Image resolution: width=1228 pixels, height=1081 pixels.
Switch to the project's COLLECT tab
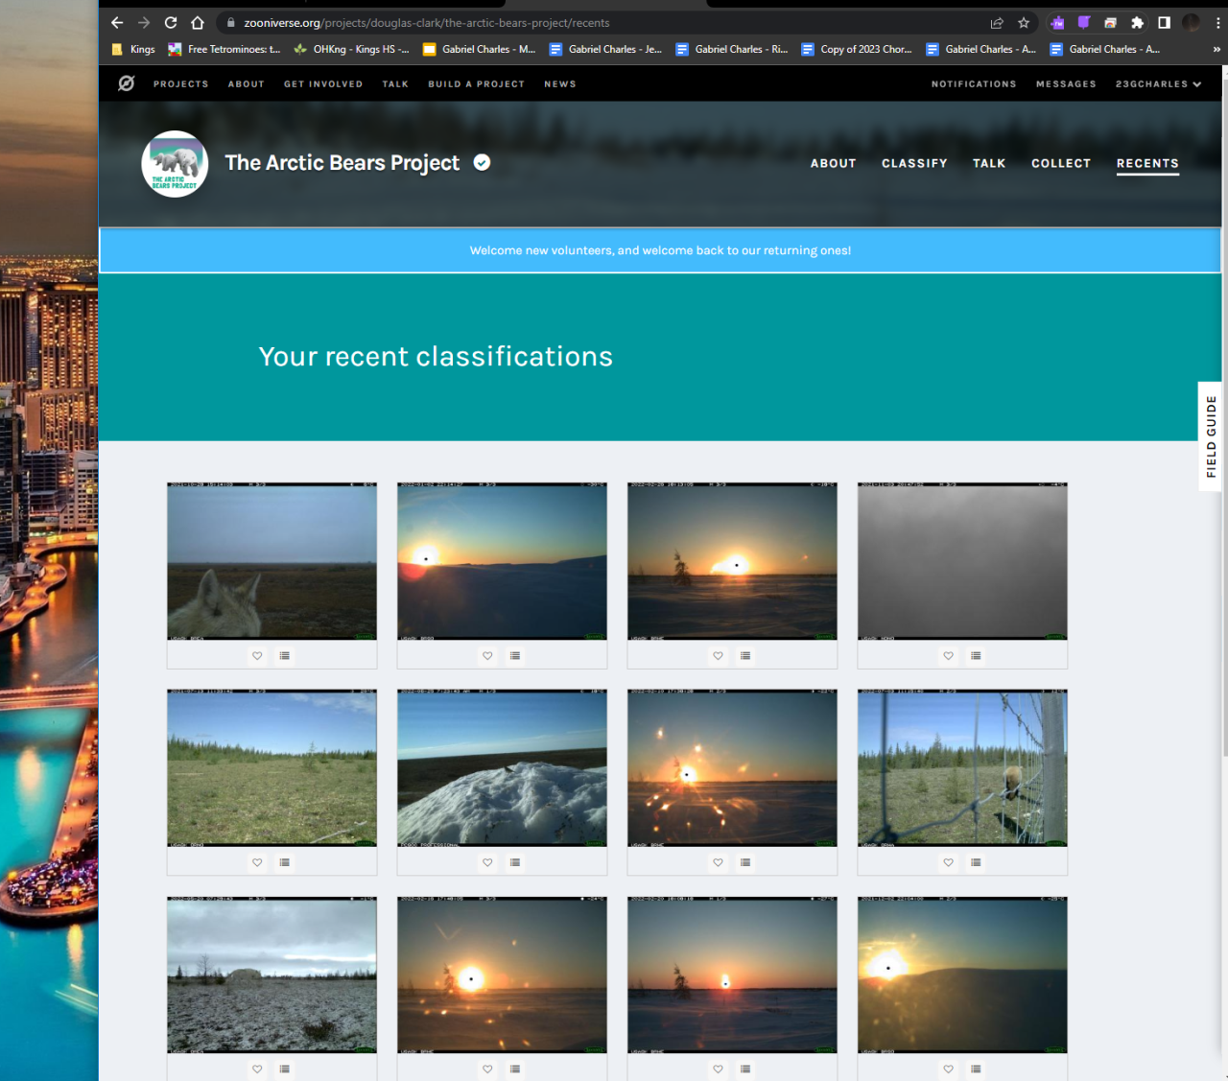click(x=1061, y=164)
